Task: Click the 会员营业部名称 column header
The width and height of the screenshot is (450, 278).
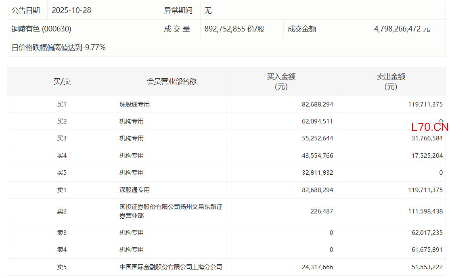Action: [x=172, y=82]
